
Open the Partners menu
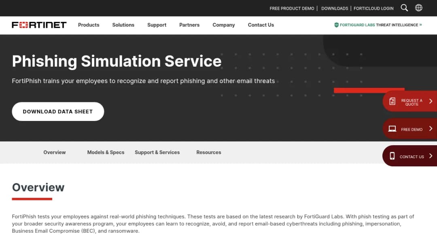(x=189, y=25)
